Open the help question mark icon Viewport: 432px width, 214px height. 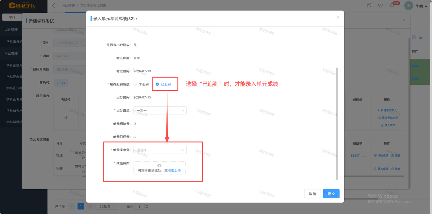click(369, 5)
